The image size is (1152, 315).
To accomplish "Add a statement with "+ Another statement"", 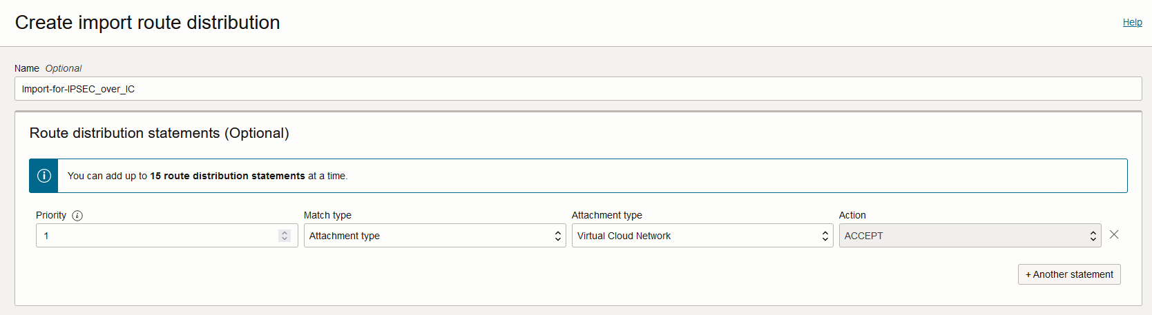I will [x=1069, y=274].
